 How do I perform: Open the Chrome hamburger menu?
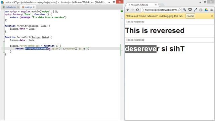[x=212, y=10]
